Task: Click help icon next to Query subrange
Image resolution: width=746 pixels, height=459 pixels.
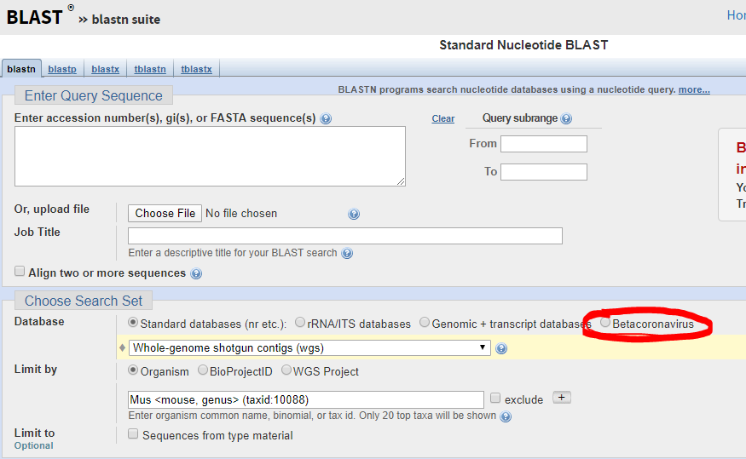Action: tap(566, 119)
